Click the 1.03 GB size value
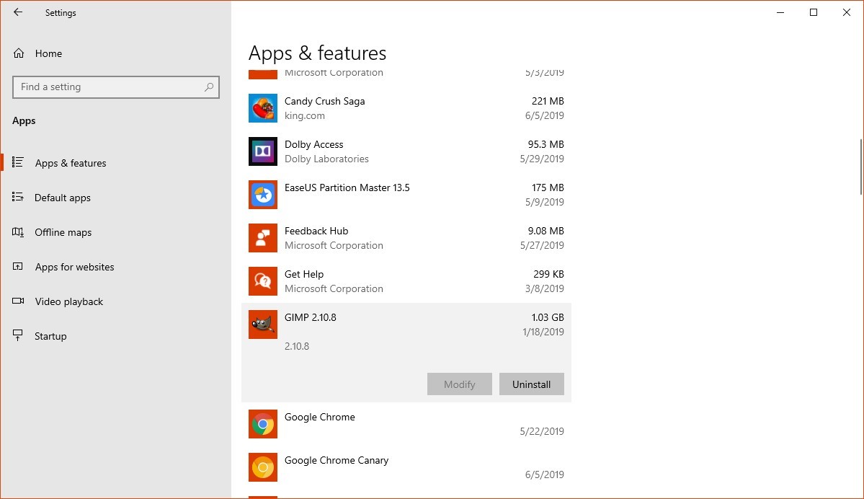This screenshot has height=499, width=864. pos(547,317)
